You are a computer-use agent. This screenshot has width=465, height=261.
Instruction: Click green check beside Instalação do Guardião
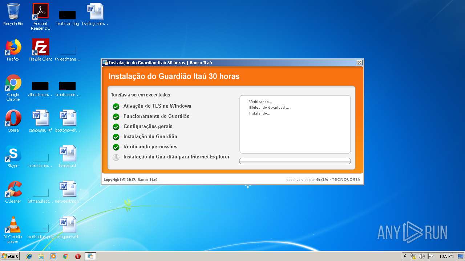(x=116, y=137)
